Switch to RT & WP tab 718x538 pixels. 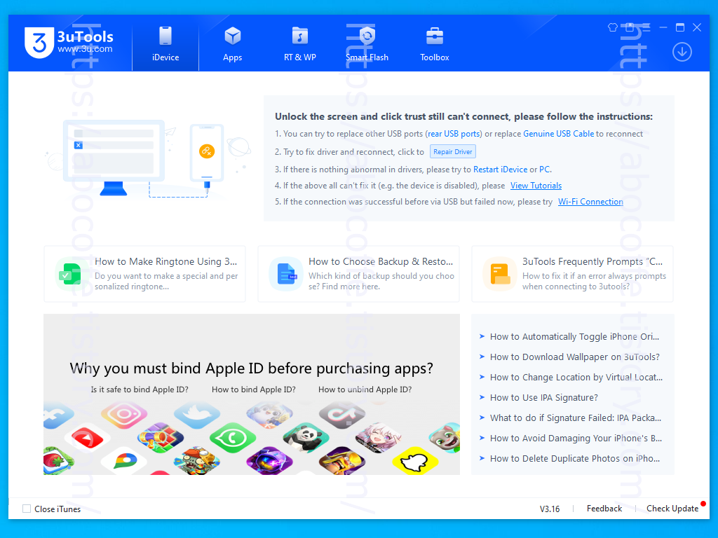(299, 44)
